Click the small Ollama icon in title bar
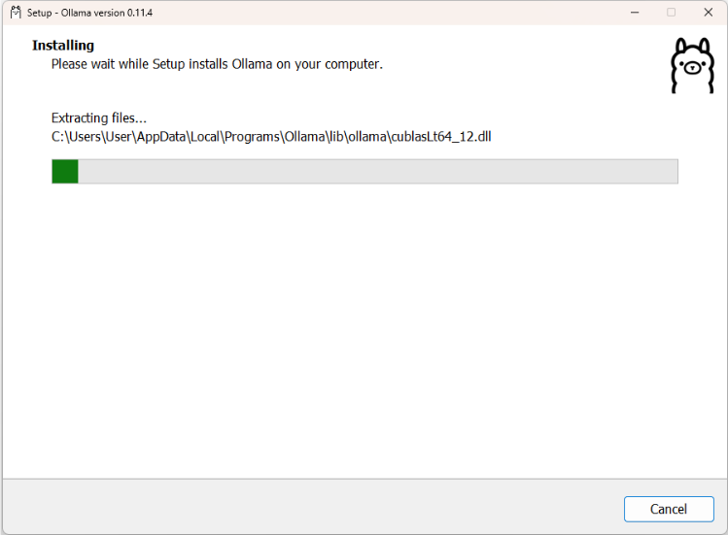The height and width of the screenshot is (535, 728). coord(16,12)
